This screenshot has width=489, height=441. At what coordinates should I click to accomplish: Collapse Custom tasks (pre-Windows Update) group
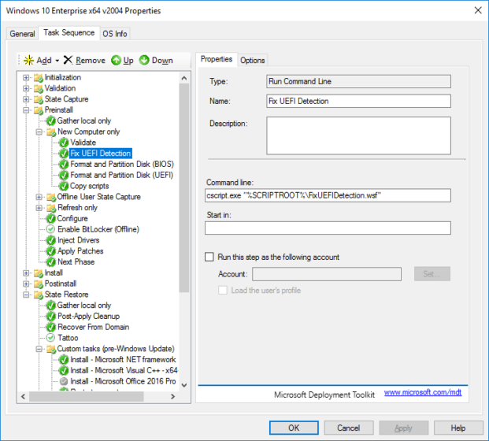[39, 349]
